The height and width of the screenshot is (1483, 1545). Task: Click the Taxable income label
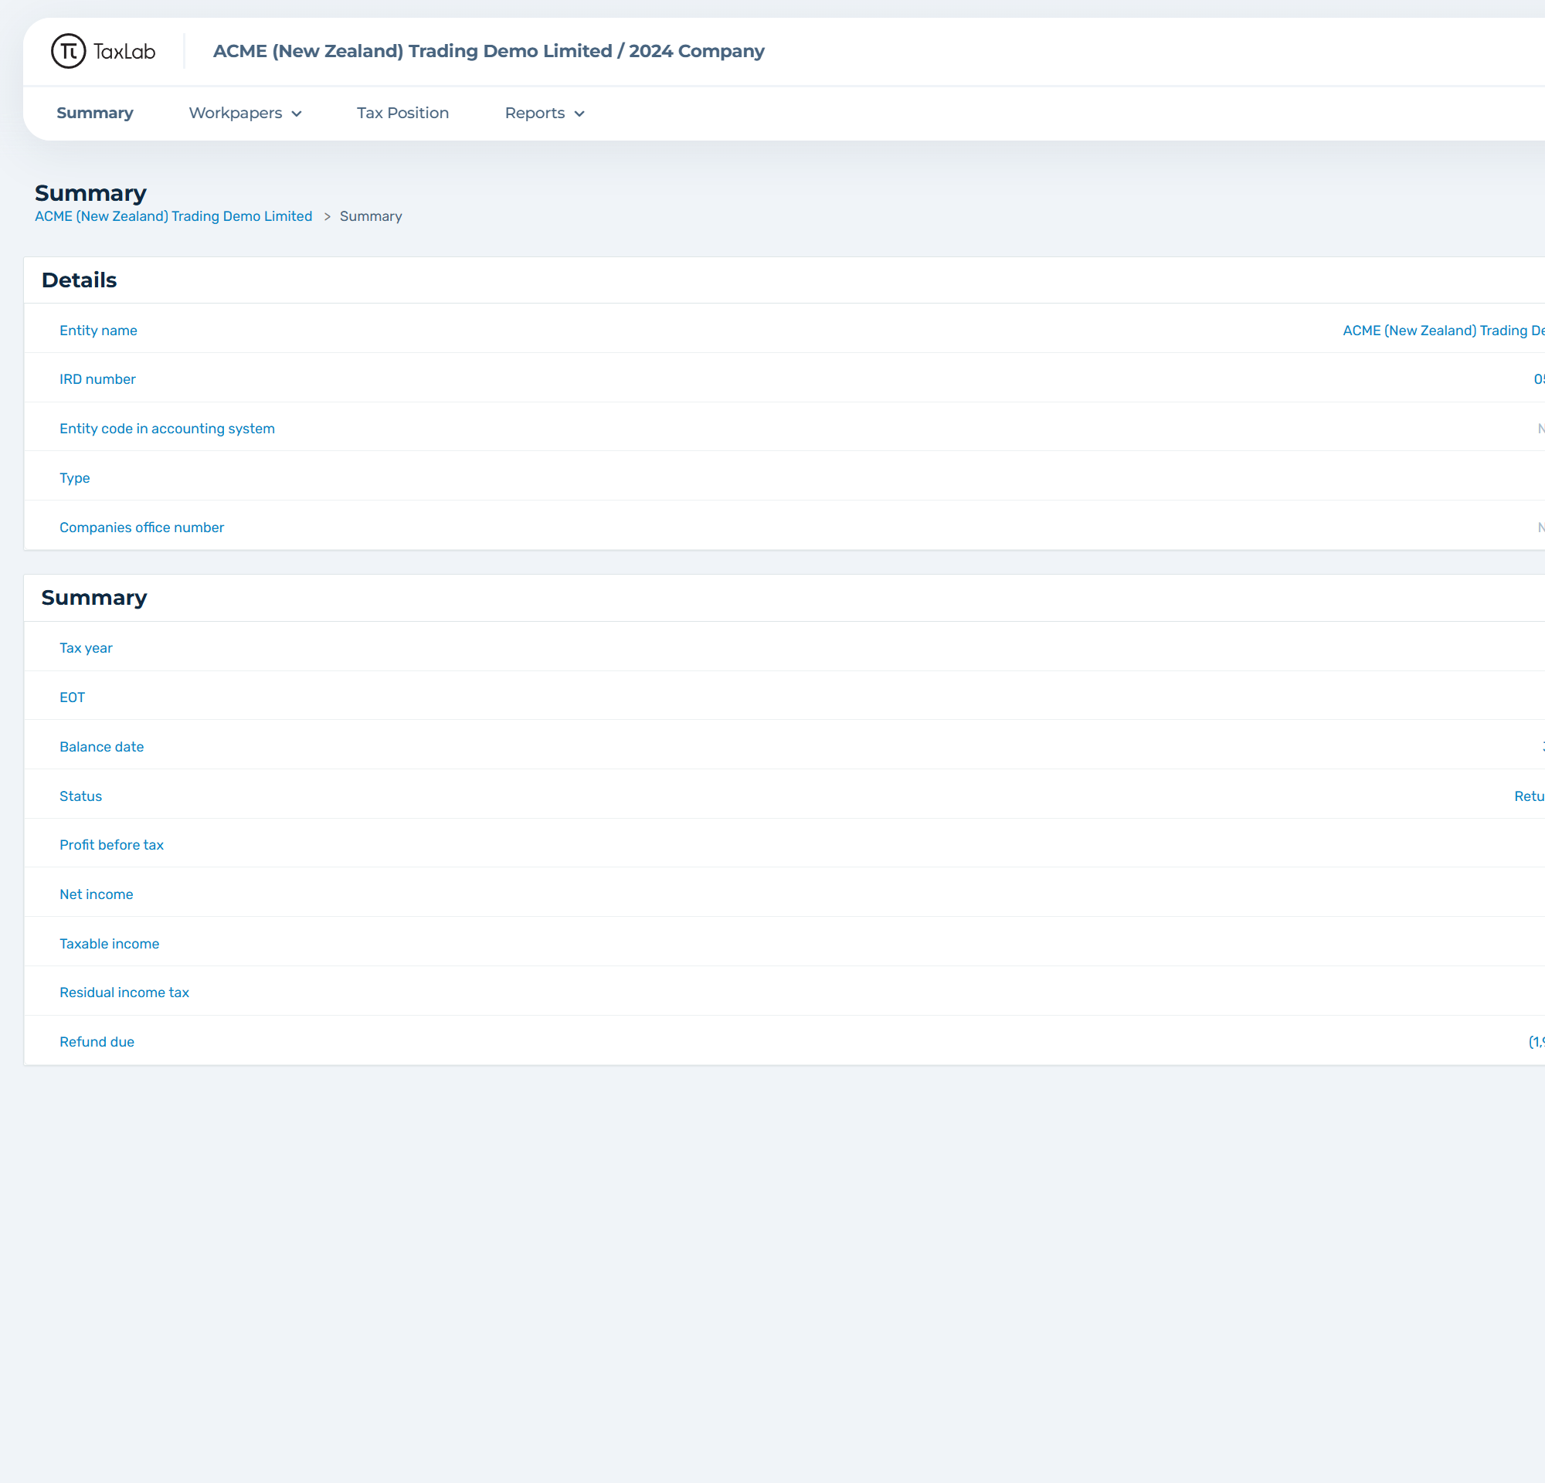coord(110,943)
